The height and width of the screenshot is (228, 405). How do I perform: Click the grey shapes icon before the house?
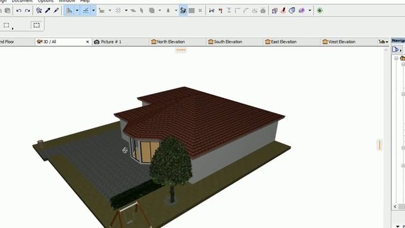click(254, 11)
